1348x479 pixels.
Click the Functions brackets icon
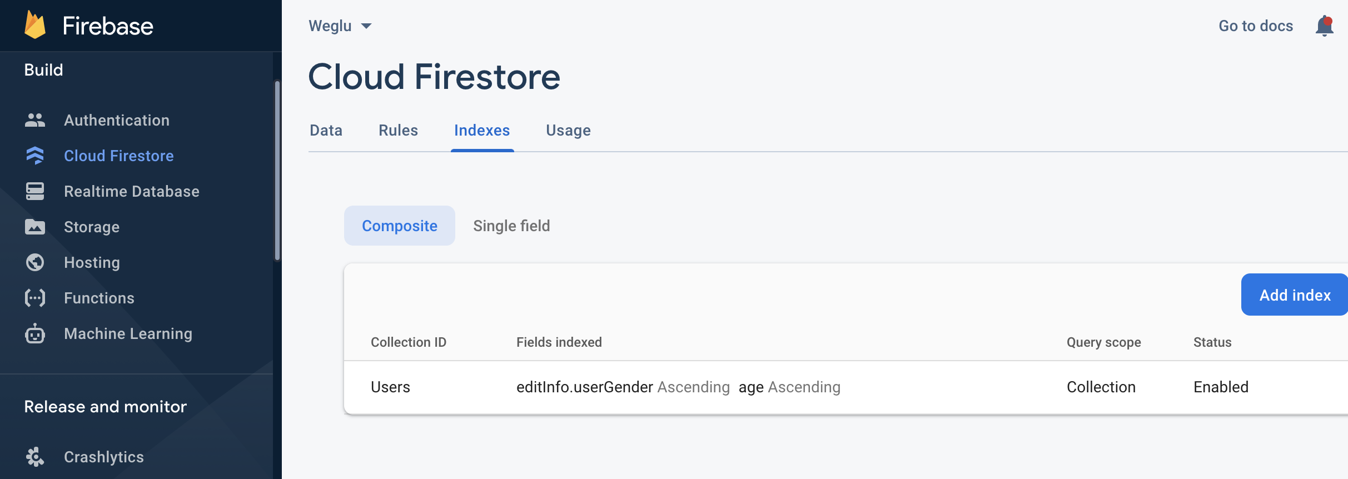pos(35,298)
